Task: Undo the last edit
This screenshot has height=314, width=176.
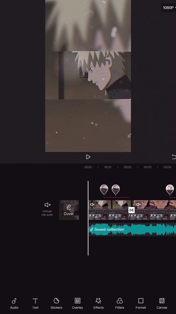Action: [x=174, y=157]
